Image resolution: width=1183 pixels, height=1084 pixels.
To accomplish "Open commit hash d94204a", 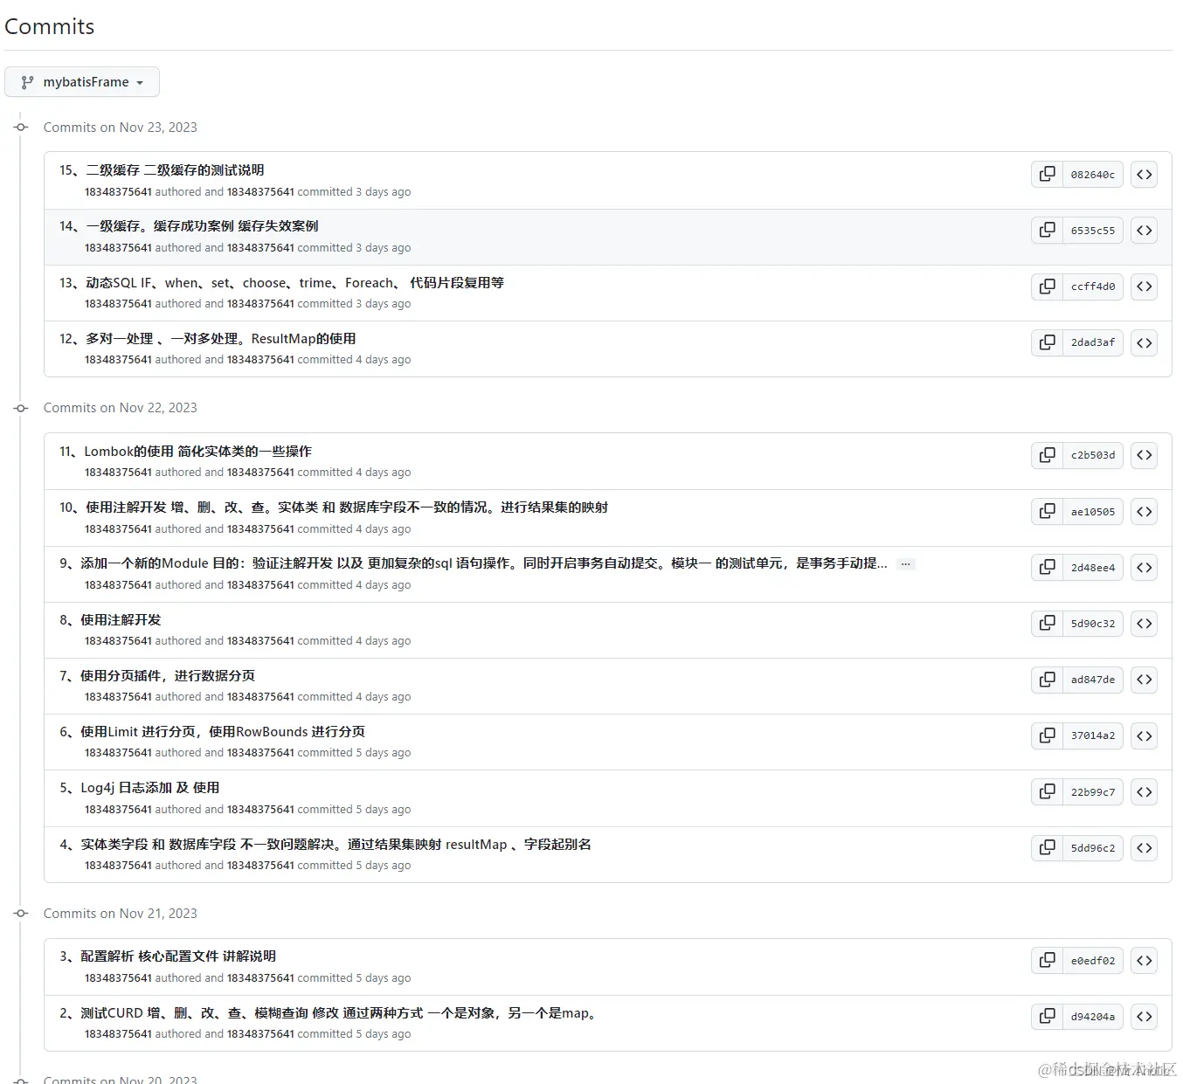I will [1093, 1017].
